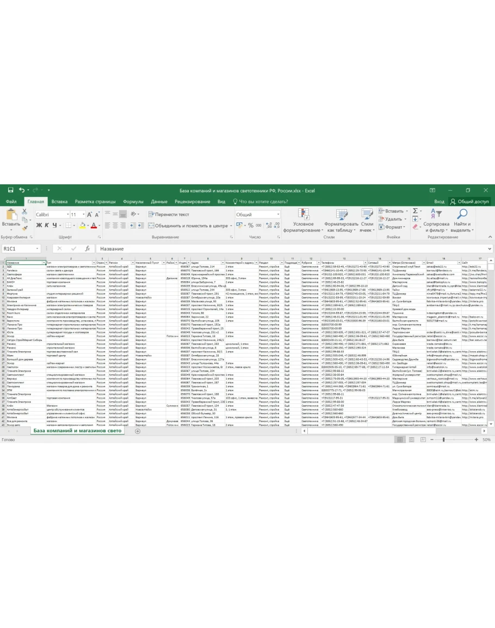Cut selection with the scissors icon

pos(25,211)
